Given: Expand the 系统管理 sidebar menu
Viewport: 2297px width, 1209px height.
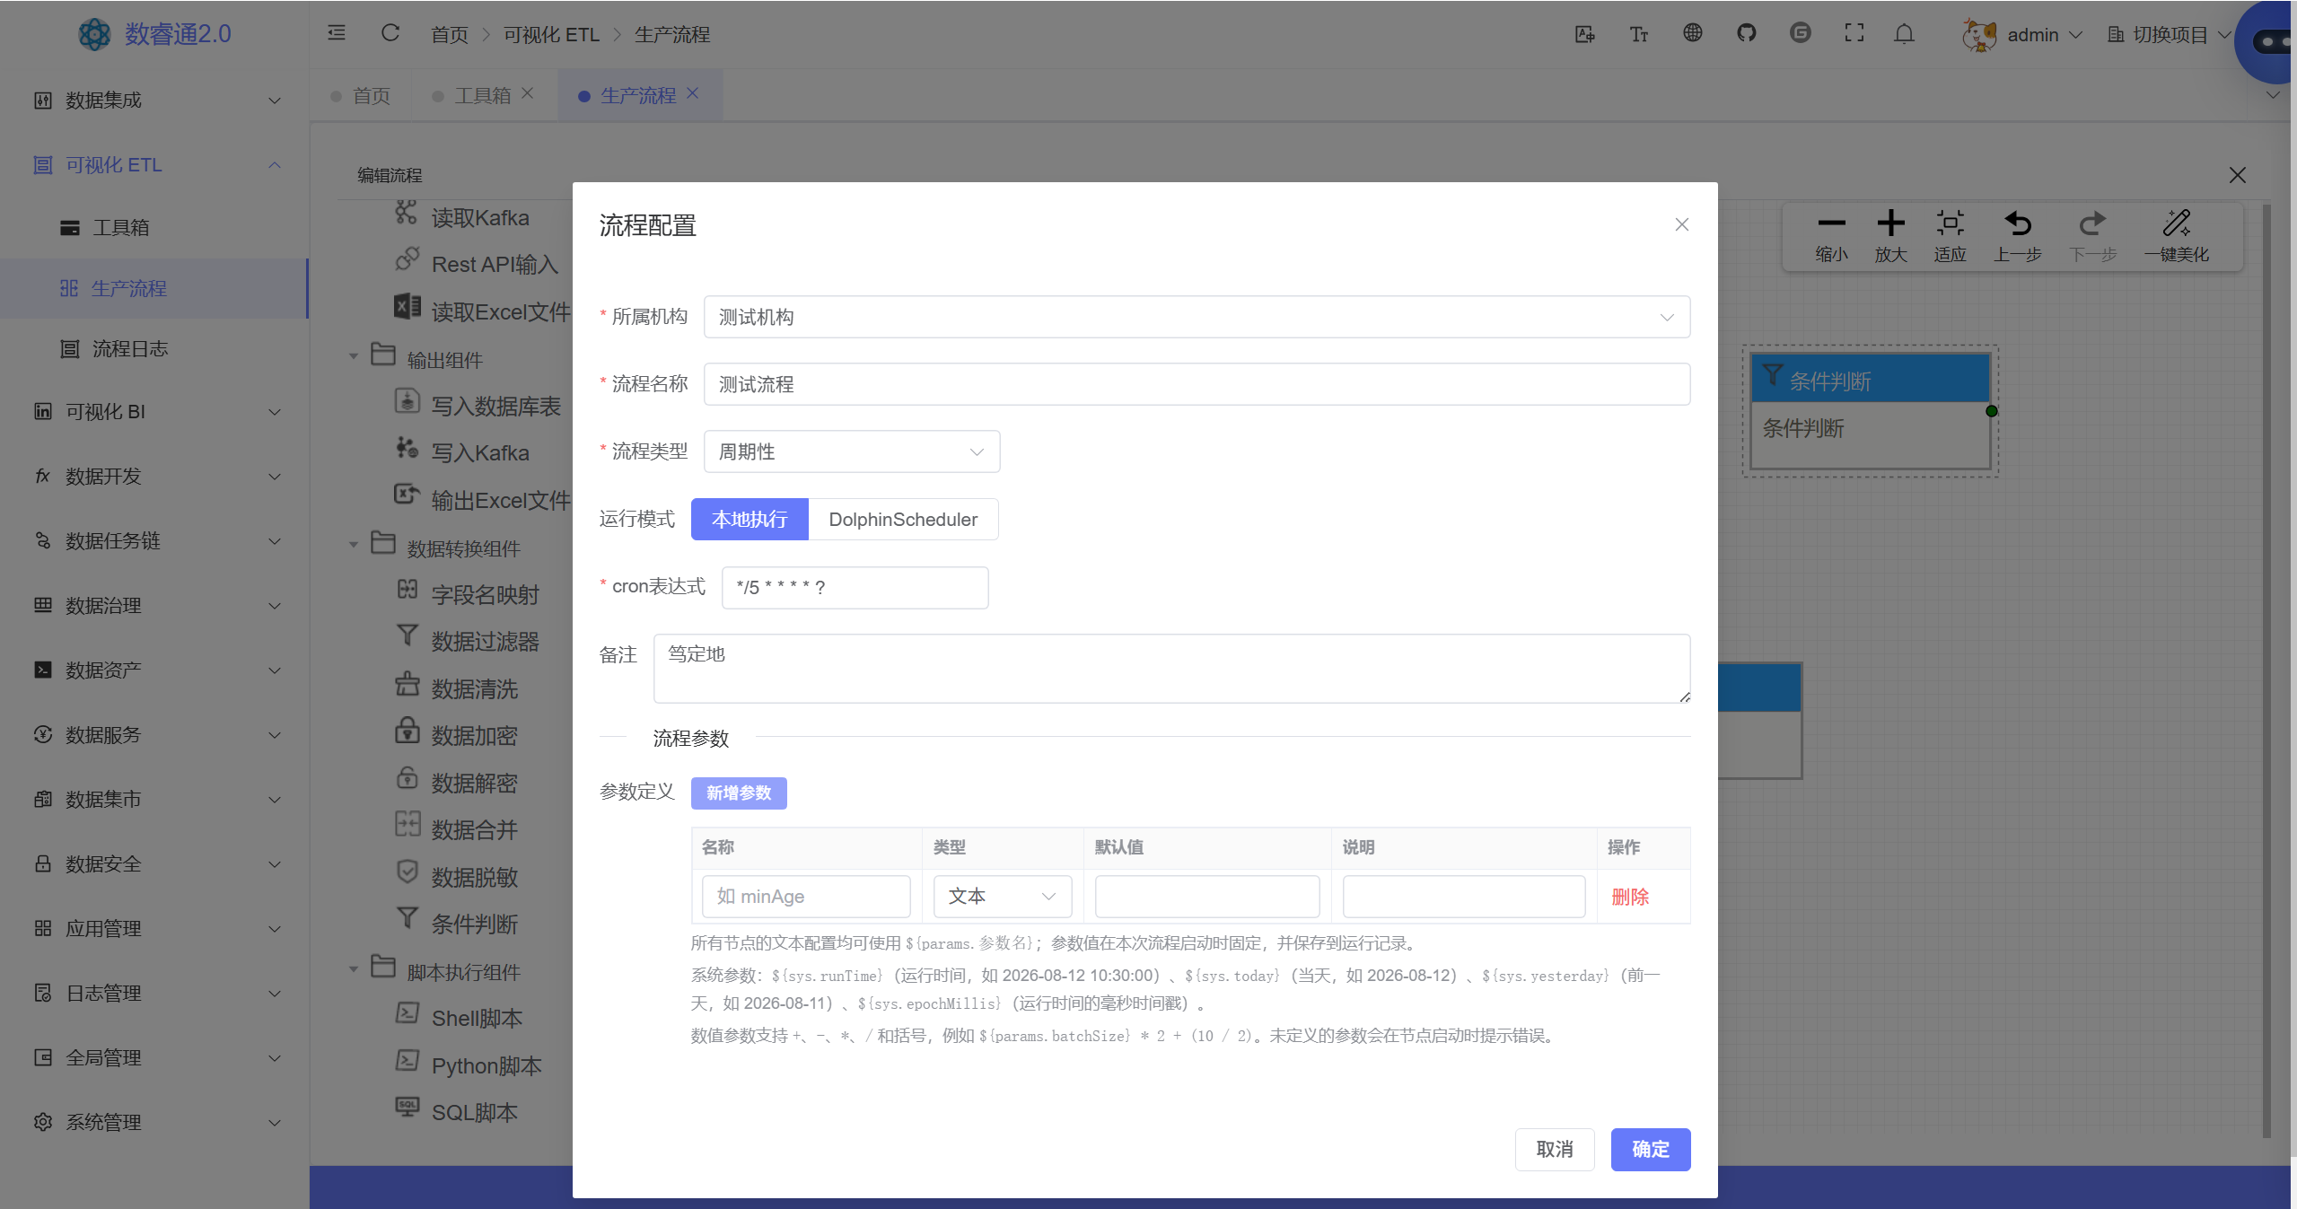Looking at the screenshot, I should point(154,1122).
